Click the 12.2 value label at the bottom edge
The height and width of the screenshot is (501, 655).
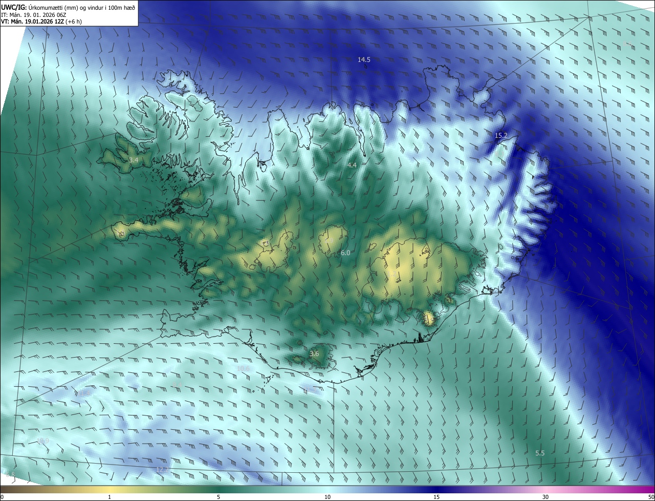pyautogui.click(x=162, y=469)
